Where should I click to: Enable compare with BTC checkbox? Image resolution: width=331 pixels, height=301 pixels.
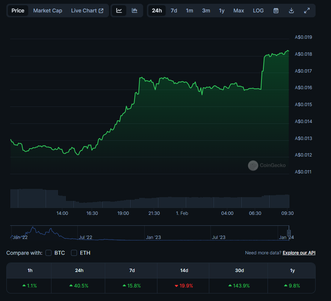tap(48, 253)
